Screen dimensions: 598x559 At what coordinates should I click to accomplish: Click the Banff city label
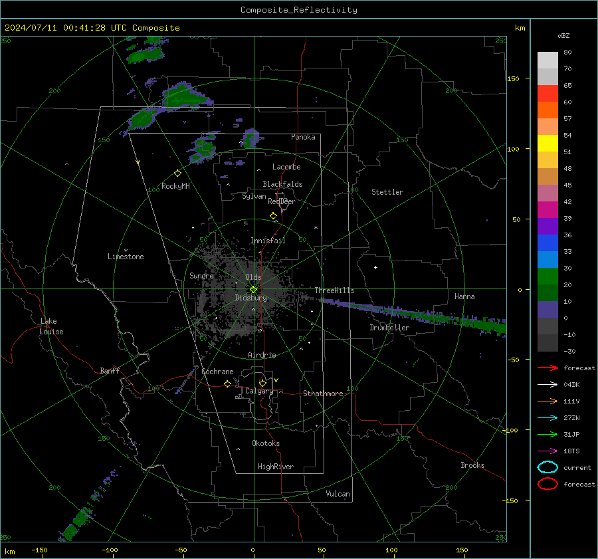point(110,370)
